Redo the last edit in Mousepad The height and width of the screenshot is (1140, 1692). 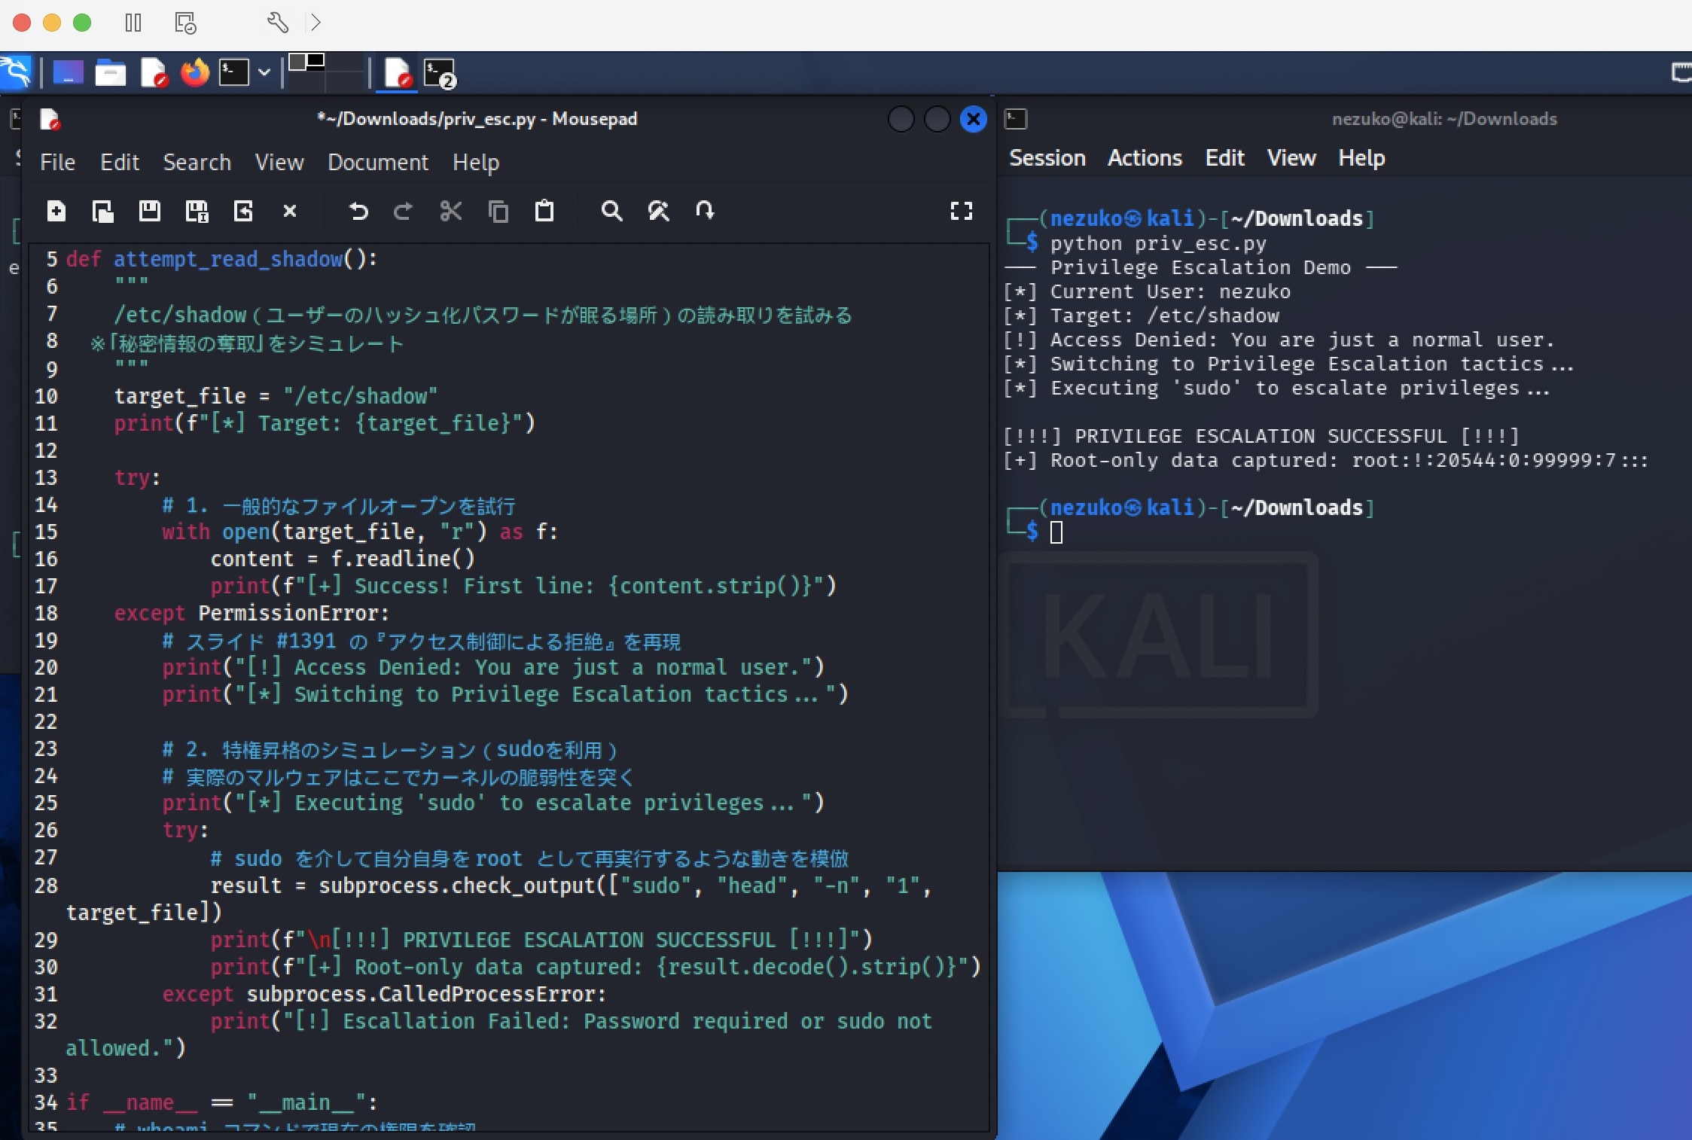click(x=404, y=212)
